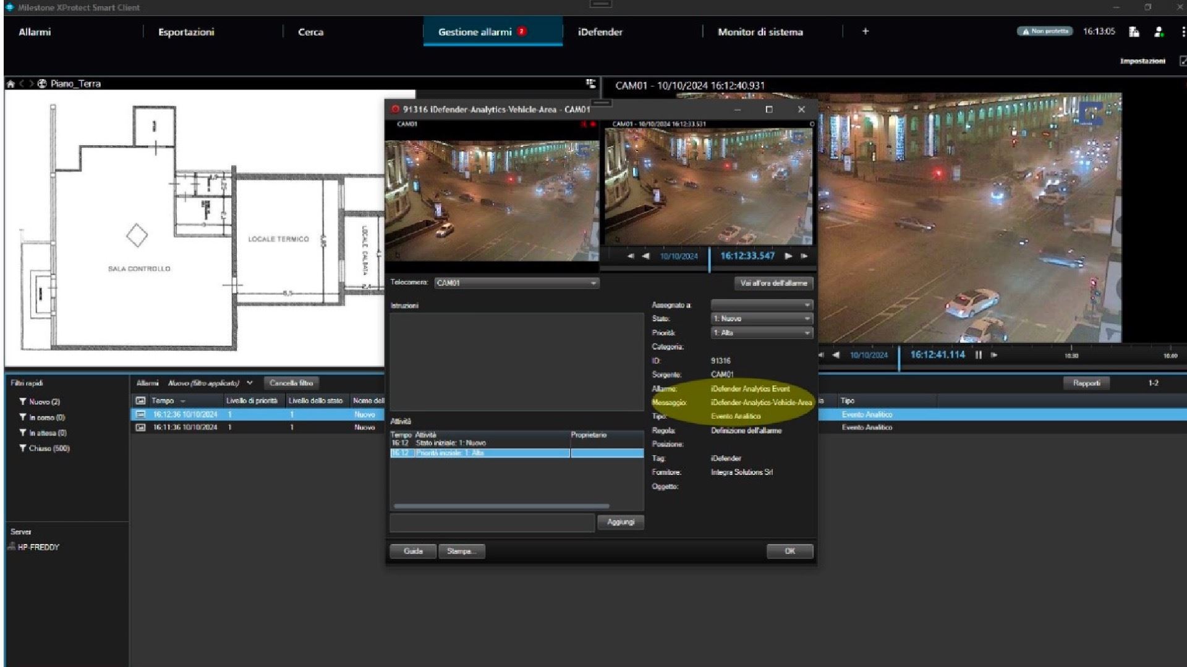Play forward in alarm dialog playback
The width and height of the screenshot is (1187, 667).
(x=789, y=256)
